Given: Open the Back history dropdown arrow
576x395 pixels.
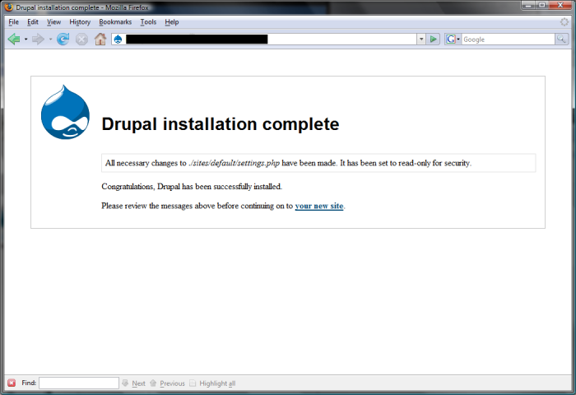Looking at the screenshot, I should (x=26, y=39).
